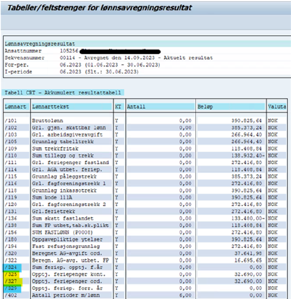Image resolution: width=291 pixels, height=299 pixels.
Task: Click highlighted wage type /327
Action: [11, 281]
